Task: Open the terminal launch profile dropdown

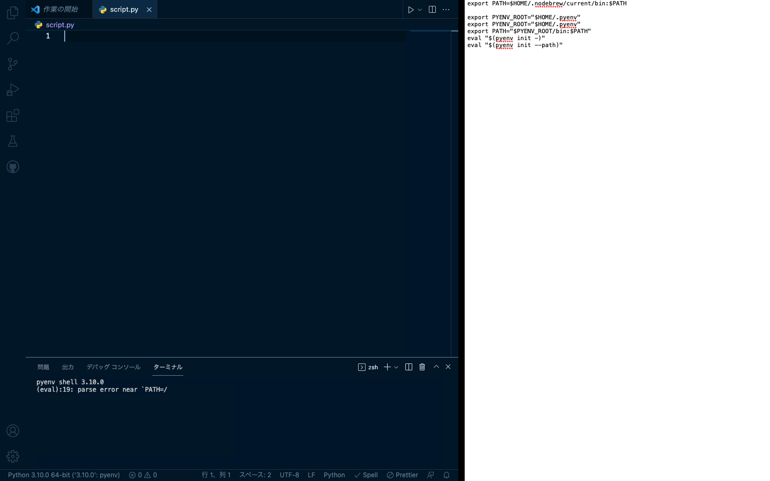Action: click(396, 367)
